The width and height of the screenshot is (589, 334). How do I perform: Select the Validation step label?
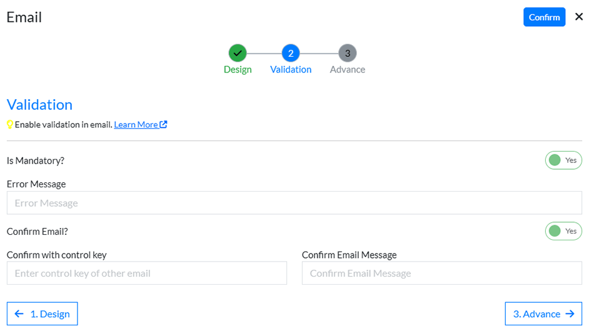291,69
